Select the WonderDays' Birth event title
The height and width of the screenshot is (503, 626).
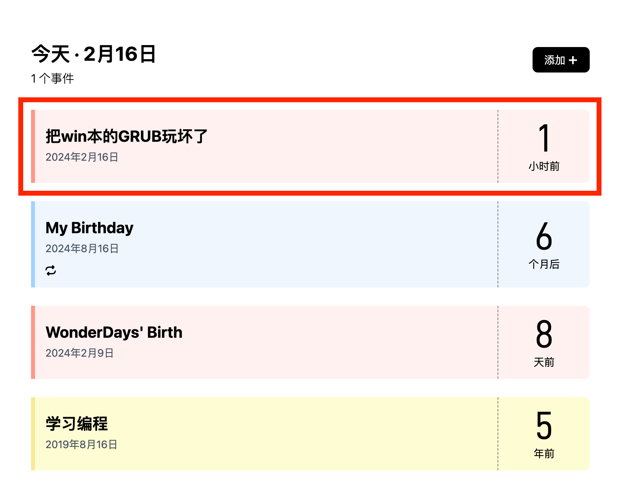coord(114,332)
